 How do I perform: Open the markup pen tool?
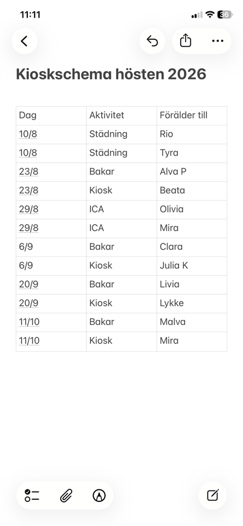pos(99,495)
